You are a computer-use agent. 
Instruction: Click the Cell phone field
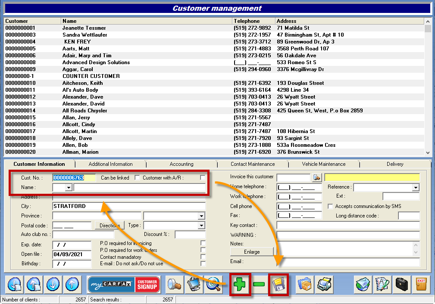click(x=299, y=206)
